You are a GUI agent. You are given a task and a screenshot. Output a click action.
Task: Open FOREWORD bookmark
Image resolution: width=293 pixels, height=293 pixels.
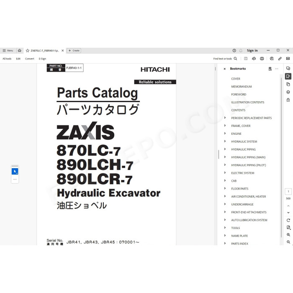[239, 95]
